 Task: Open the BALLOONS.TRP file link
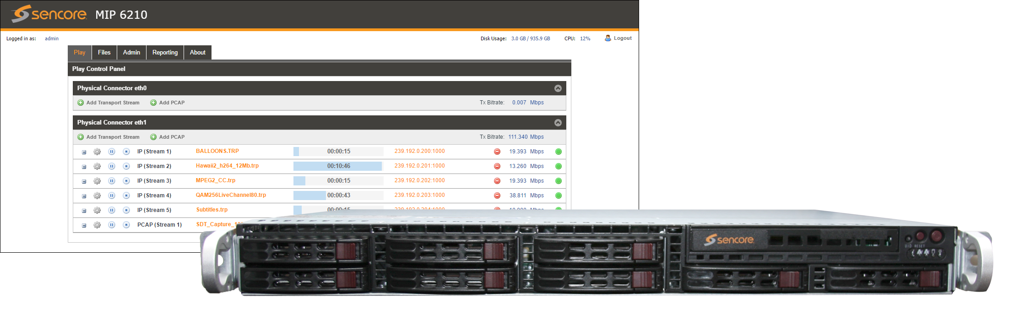click(217, 151)
